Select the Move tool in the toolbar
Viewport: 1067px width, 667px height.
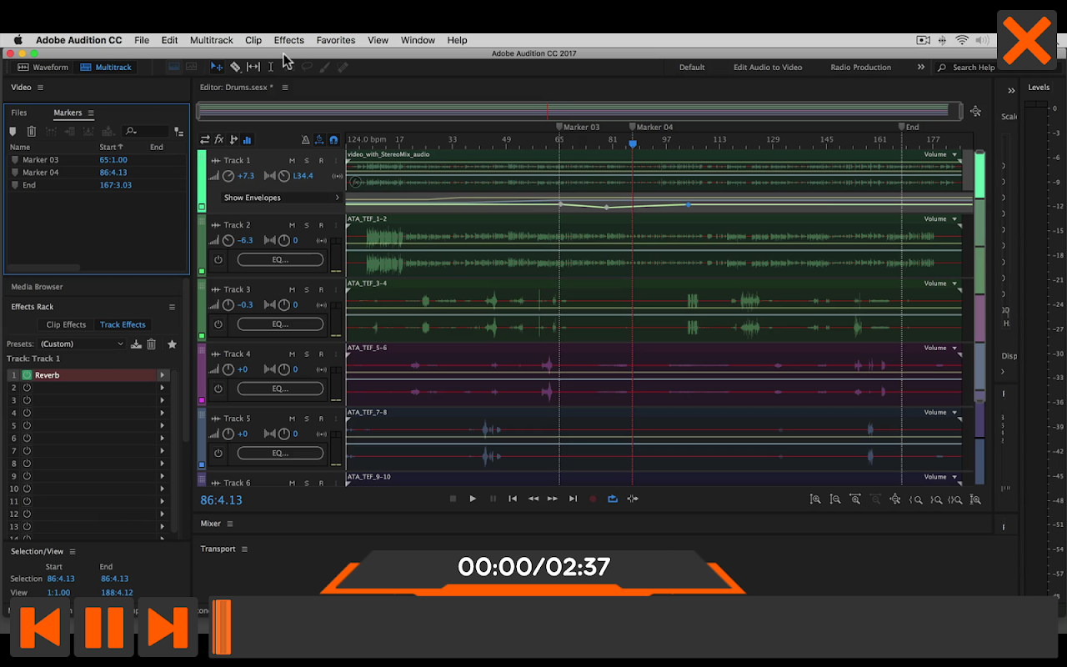217,67
